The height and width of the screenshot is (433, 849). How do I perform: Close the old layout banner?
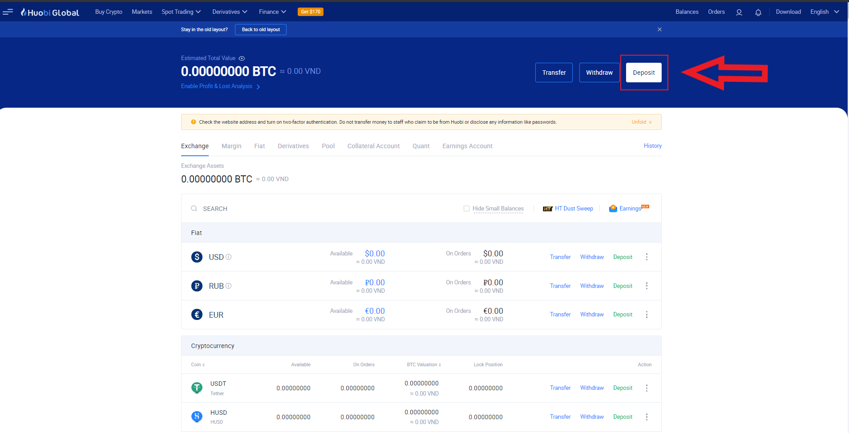(659, 29)
